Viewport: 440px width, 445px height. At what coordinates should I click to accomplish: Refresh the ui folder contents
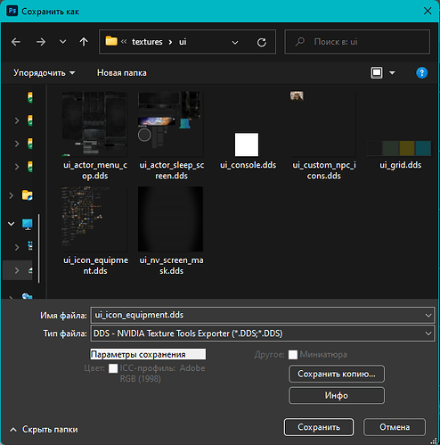[x=261, y=42]
